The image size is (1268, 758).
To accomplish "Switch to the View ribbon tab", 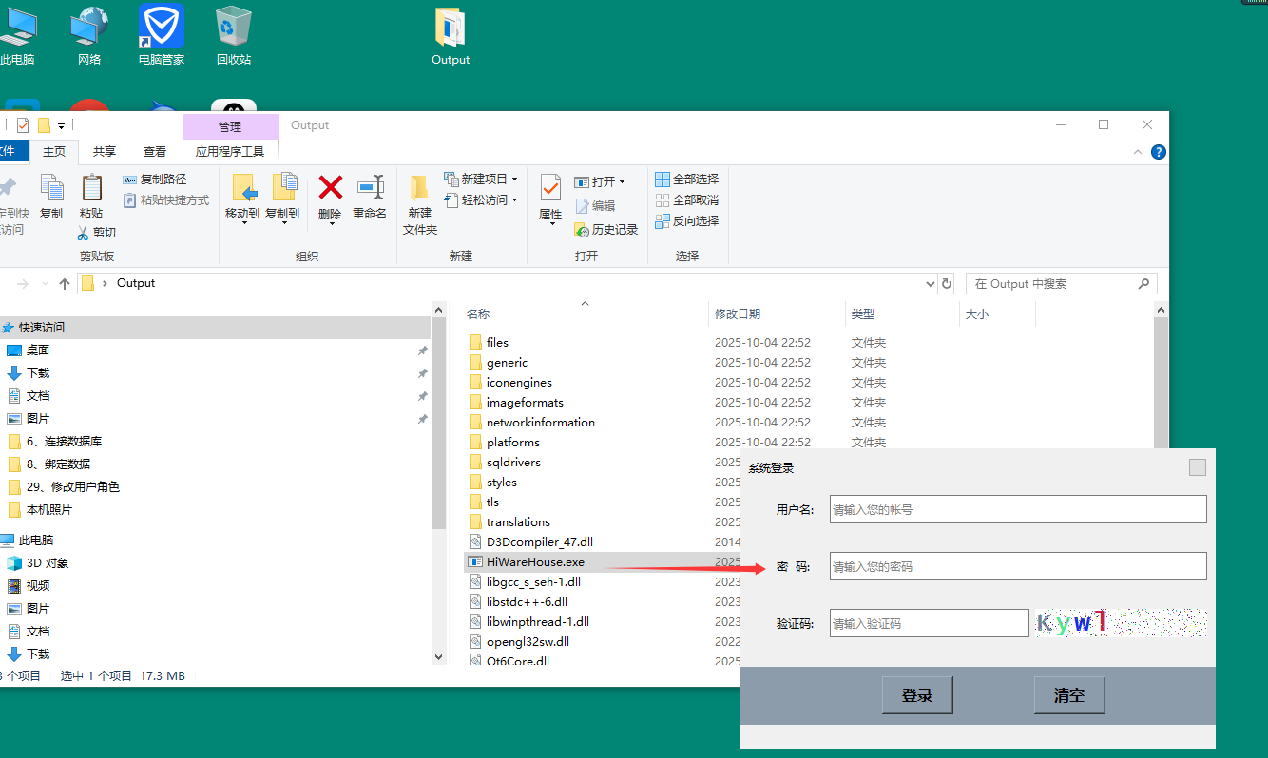I will (155, 151).
